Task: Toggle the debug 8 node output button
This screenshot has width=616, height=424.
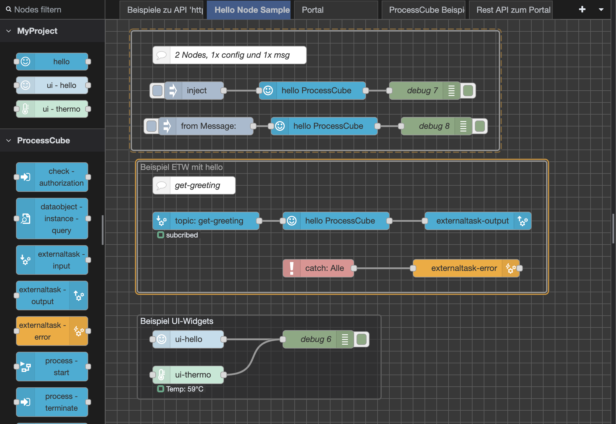Action: click(x=480, y=126)
